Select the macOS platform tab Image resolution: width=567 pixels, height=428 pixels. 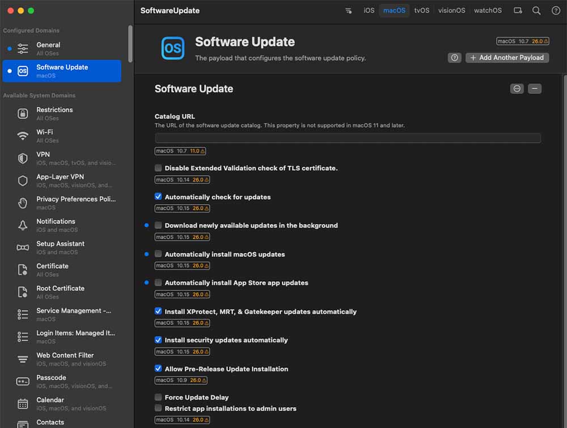click(x=394, y=10)
